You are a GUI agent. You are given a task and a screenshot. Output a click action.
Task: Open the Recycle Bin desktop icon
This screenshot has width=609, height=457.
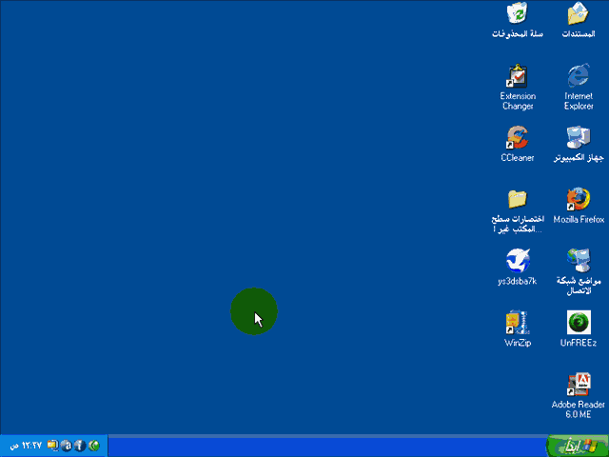(x=518, y=13)
